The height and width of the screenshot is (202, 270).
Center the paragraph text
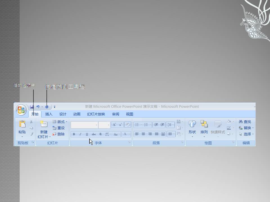point(143,134)
